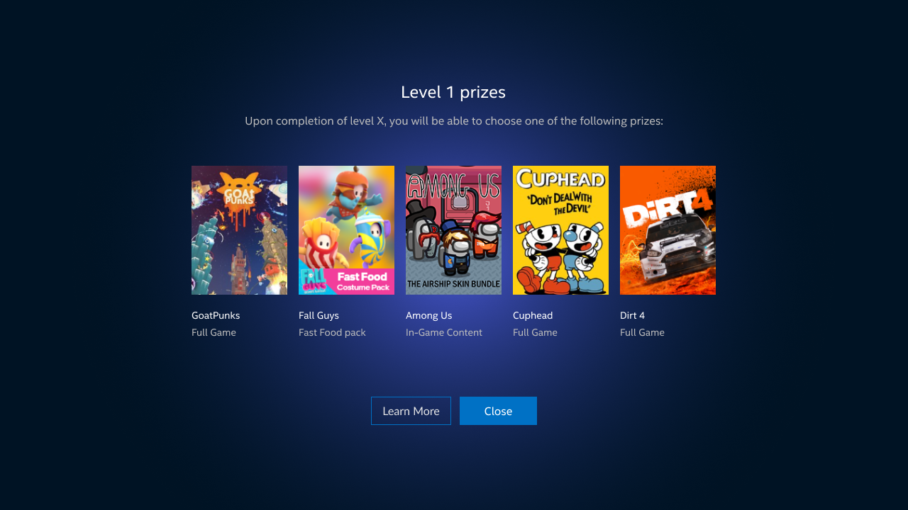908x510 pixels.
Task: Click the Fast Food pack subtitle
Action: (332, 332)
